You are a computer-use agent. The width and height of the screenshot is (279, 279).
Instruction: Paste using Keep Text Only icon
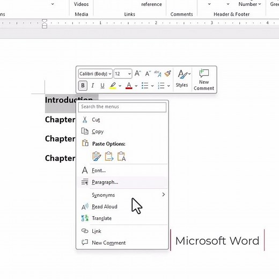click(x=121, y=156)
